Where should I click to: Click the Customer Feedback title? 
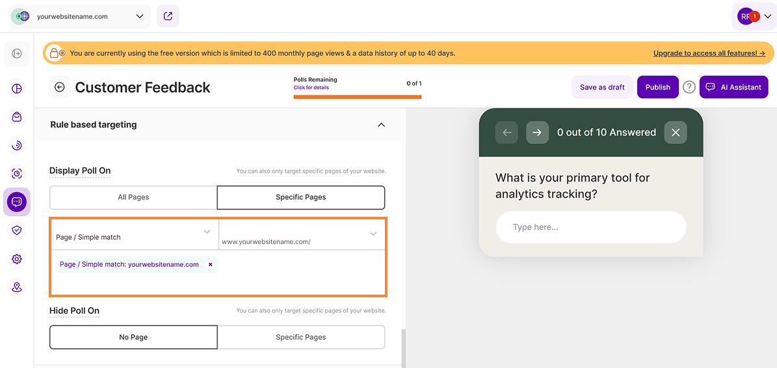pyautogui.click(x=142, y=88)
